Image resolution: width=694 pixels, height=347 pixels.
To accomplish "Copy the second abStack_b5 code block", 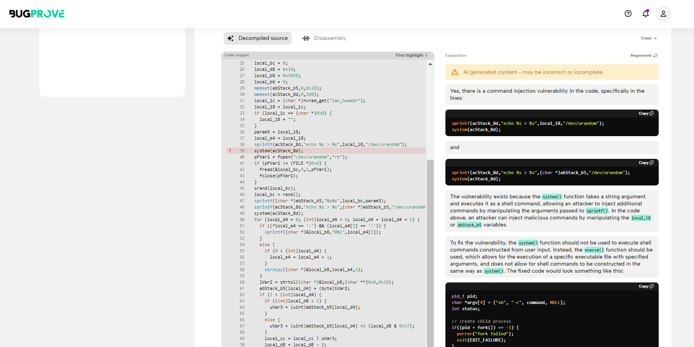I will click(x=646, y=163).
